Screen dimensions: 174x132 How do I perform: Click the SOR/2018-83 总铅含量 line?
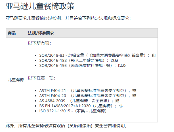tap(97, 55)
